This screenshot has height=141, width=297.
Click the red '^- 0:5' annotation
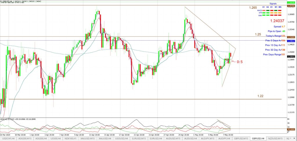(x=237, y=62)
